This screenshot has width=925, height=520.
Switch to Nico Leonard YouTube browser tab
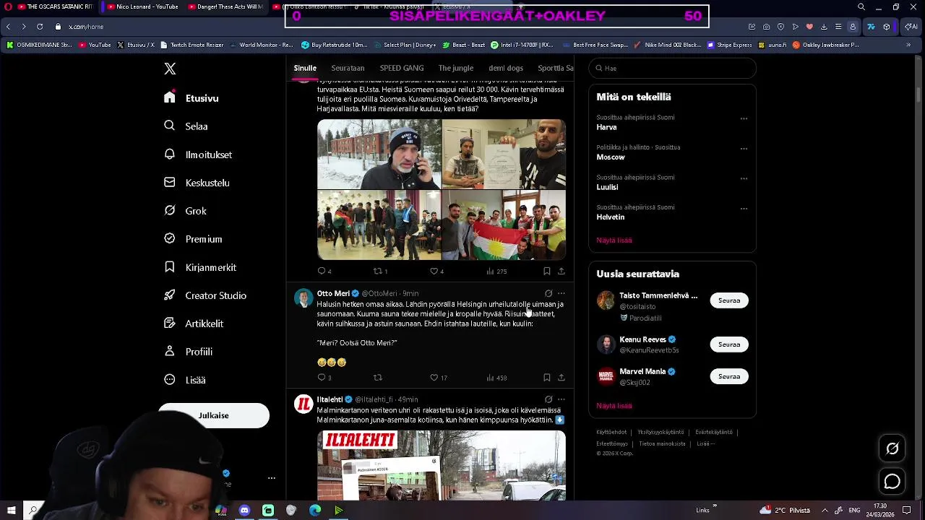tap(142, 6)
